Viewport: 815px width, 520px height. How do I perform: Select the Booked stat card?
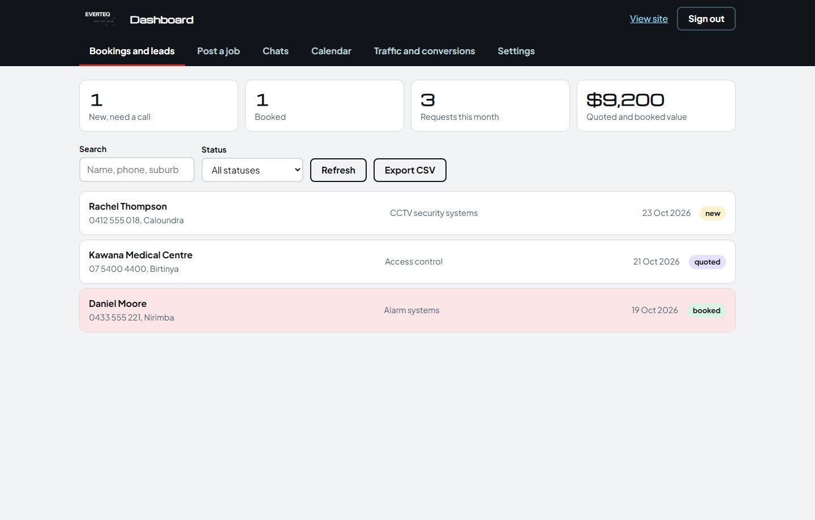click(324, 106)
